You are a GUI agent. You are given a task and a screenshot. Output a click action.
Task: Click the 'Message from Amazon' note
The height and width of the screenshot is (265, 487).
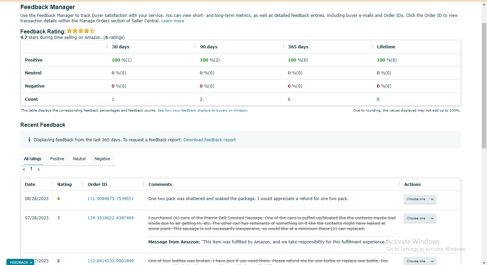tap(268, 242)
